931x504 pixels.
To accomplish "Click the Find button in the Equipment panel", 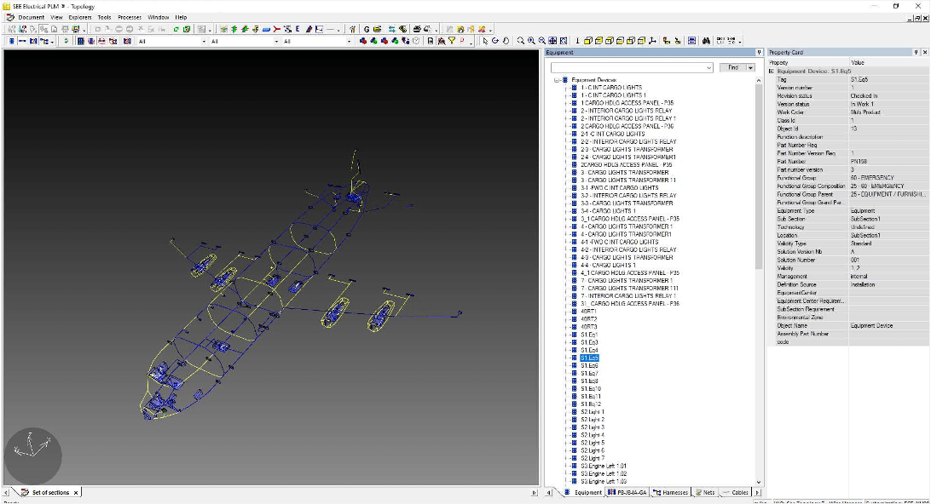I will (733, 67).
